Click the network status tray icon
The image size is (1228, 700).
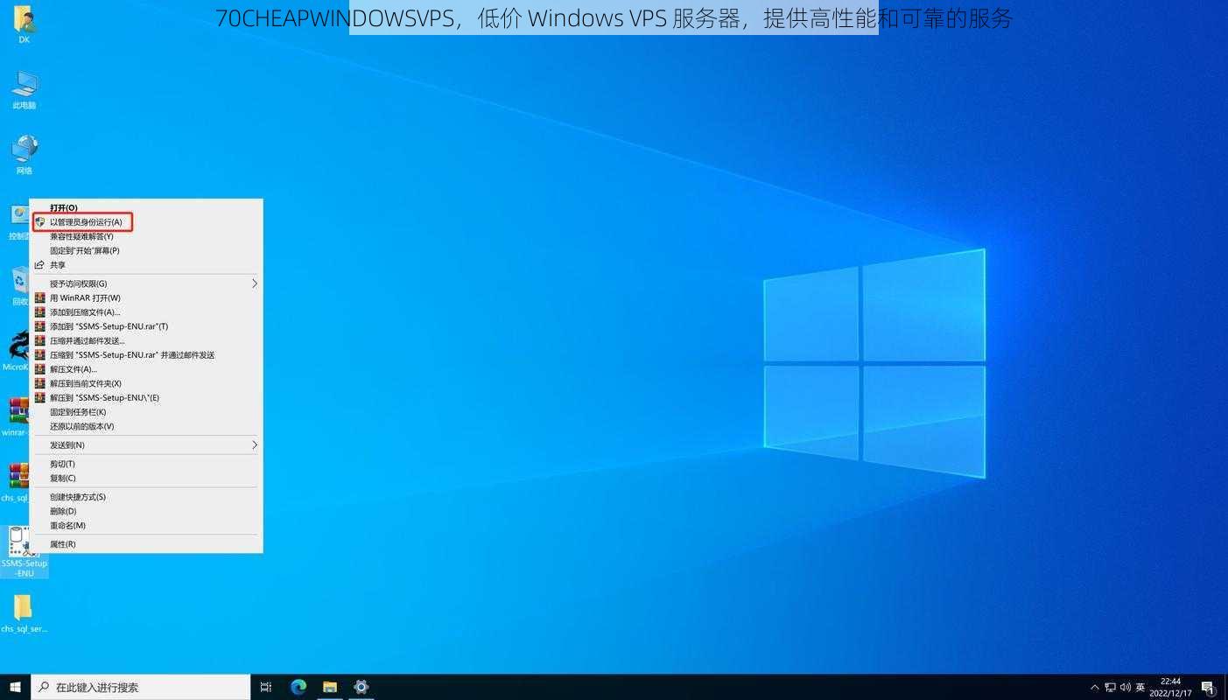coord(1111,688)
